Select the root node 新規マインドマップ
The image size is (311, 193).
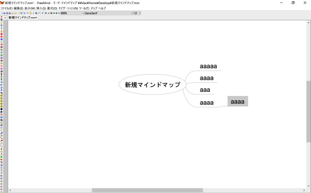(152, 85)
